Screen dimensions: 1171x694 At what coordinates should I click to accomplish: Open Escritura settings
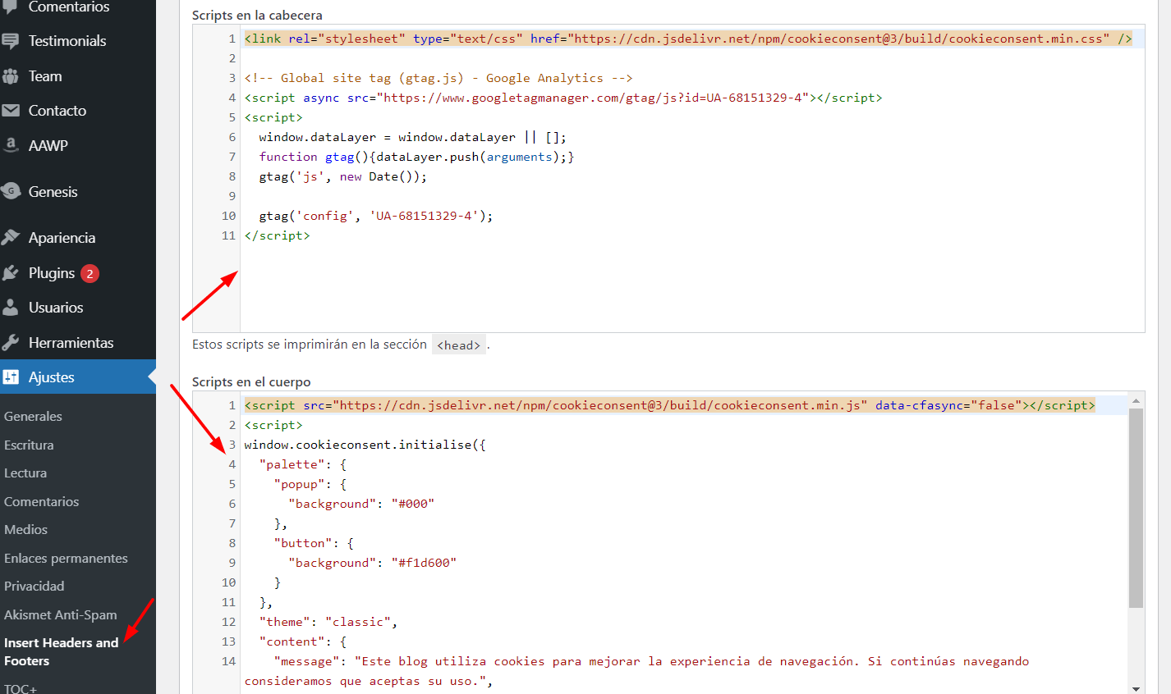click(x=29, y=445)
